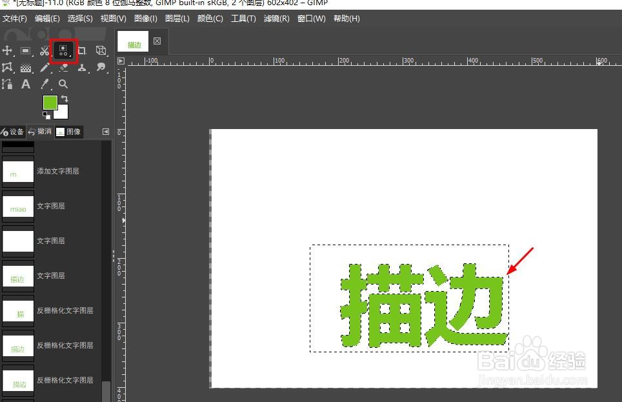
Task: Select the Eraser tool
Action: tap(65, 68)
